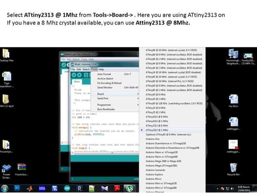Open the CD MP4 desktop shortcut icon
The image size is (257, 193).
pos(248,59)
